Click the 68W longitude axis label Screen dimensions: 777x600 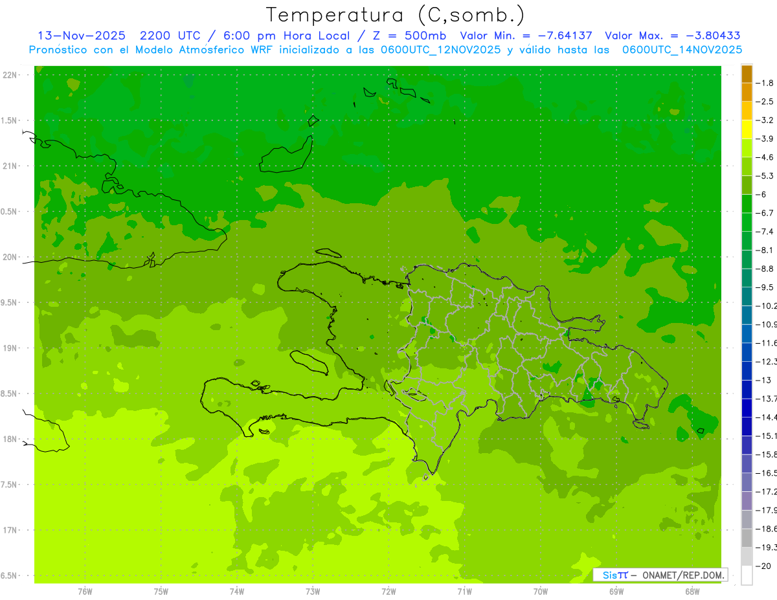point(692,592)
